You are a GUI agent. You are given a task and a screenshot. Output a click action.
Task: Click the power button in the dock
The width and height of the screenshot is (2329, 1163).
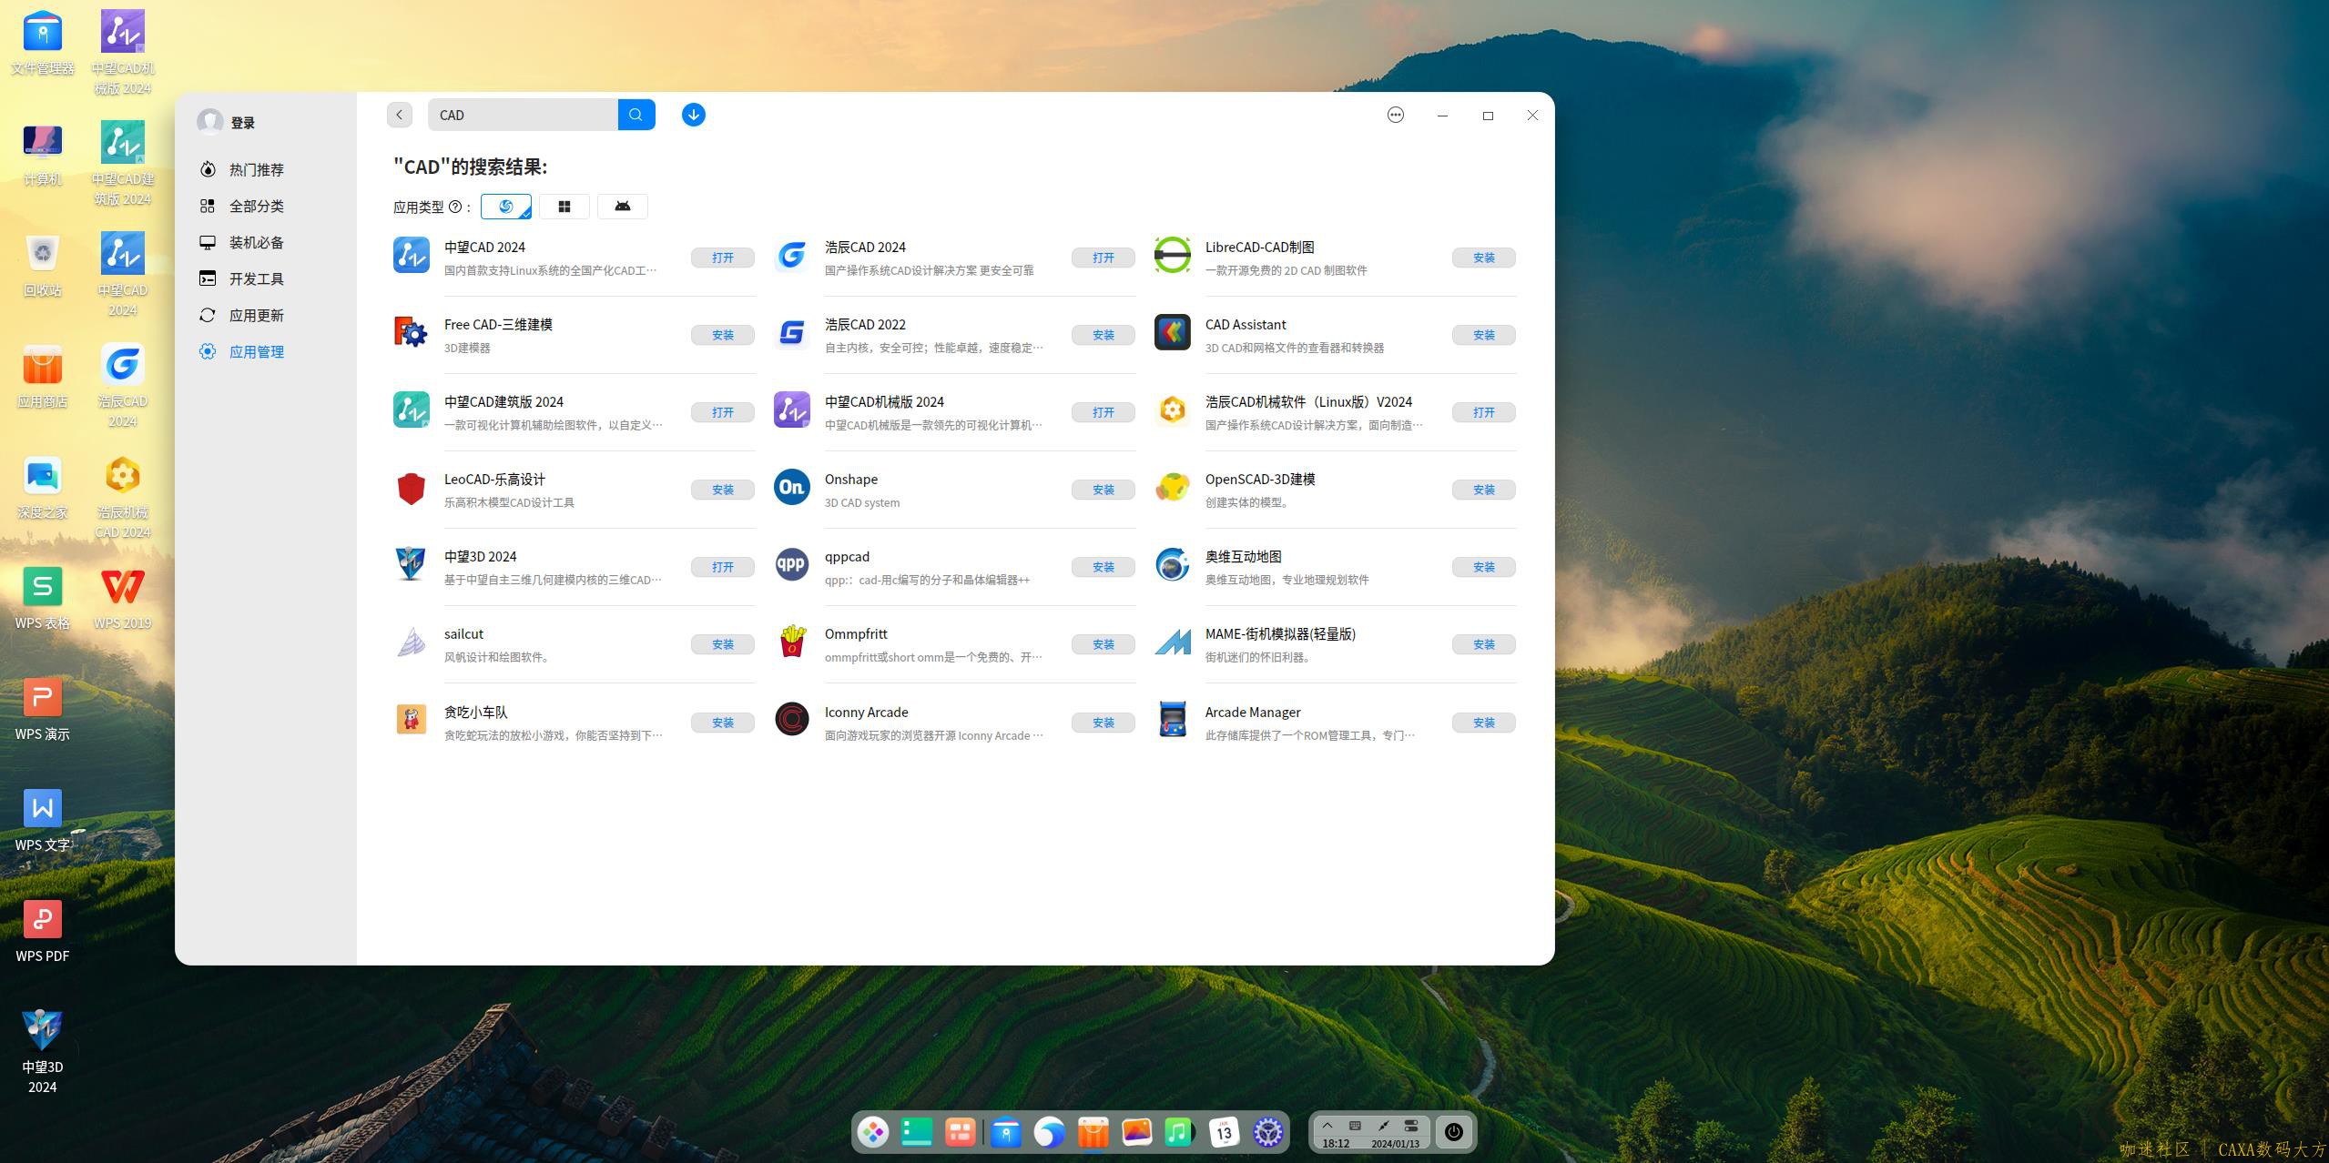coord(1453,1132)
